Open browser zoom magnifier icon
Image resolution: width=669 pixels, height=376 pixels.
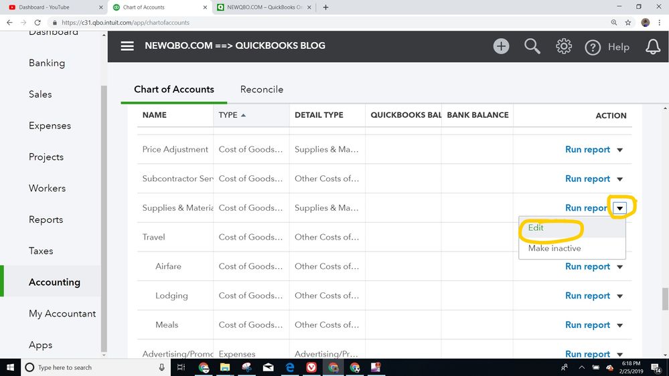[x=614, y=23]
